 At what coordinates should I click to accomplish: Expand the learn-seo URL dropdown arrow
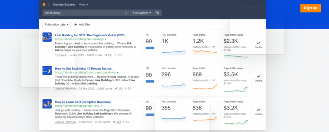pyautogui.click(x=102, y=106)
